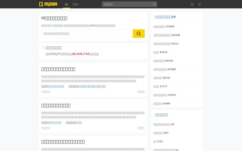Image resolution: width=242 pixels, height=151 pixels.
Task: Click the red 46,630,719 count
Action: tap(81, 54)
